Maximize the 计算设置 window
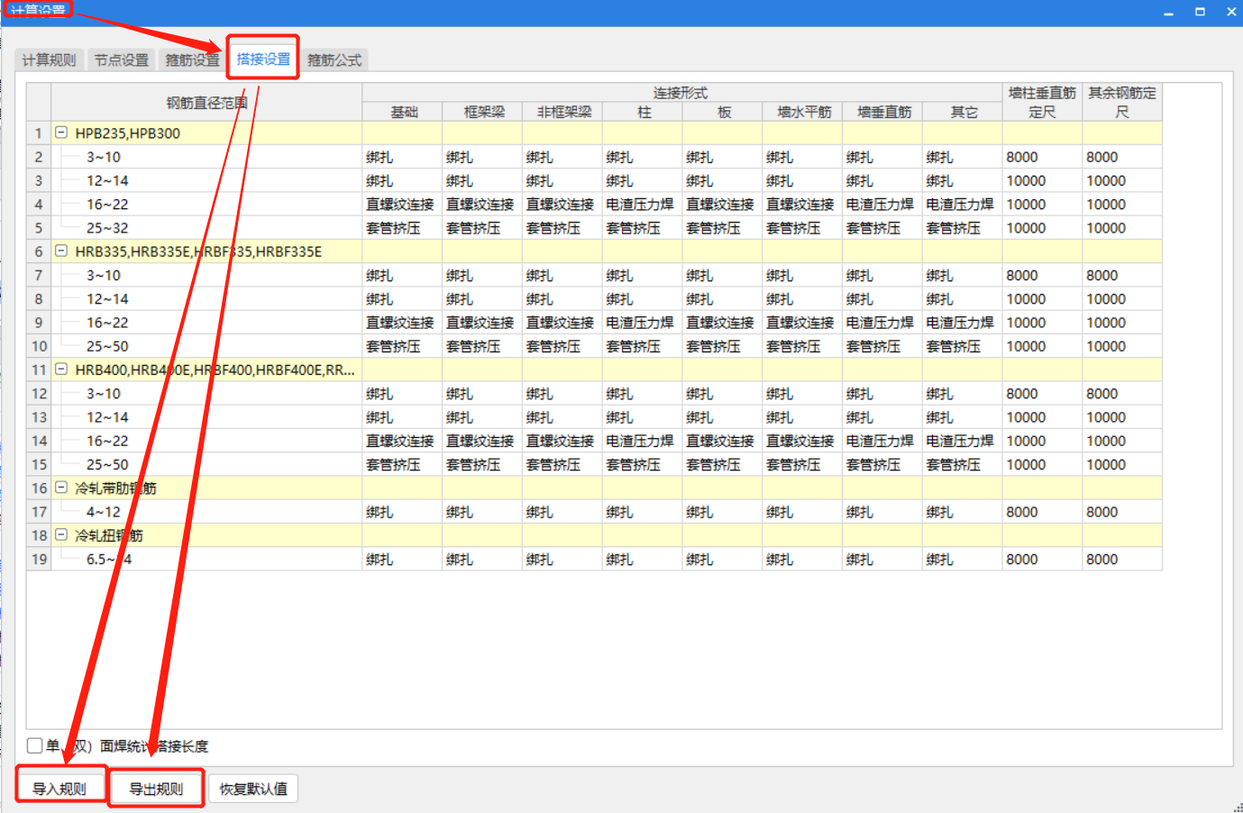Viewport: 1243px width, 813px height. 1200,13
